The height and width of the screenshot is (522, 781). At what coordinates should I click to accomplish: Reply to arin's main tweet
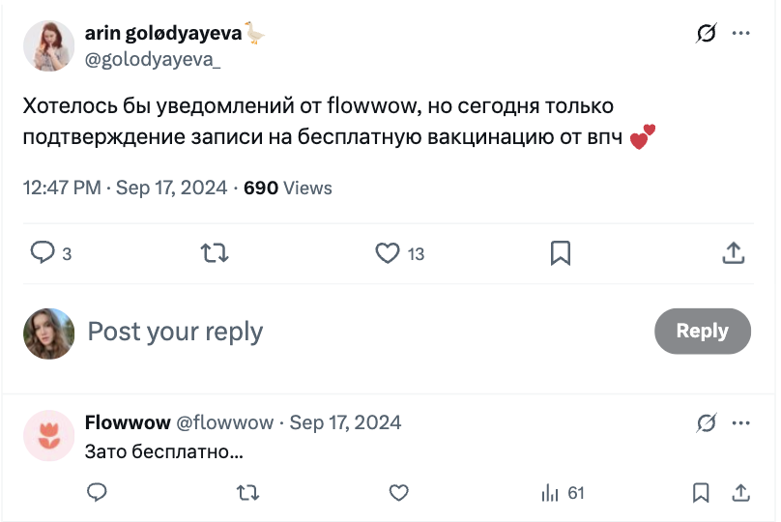[x=43, y=253]
